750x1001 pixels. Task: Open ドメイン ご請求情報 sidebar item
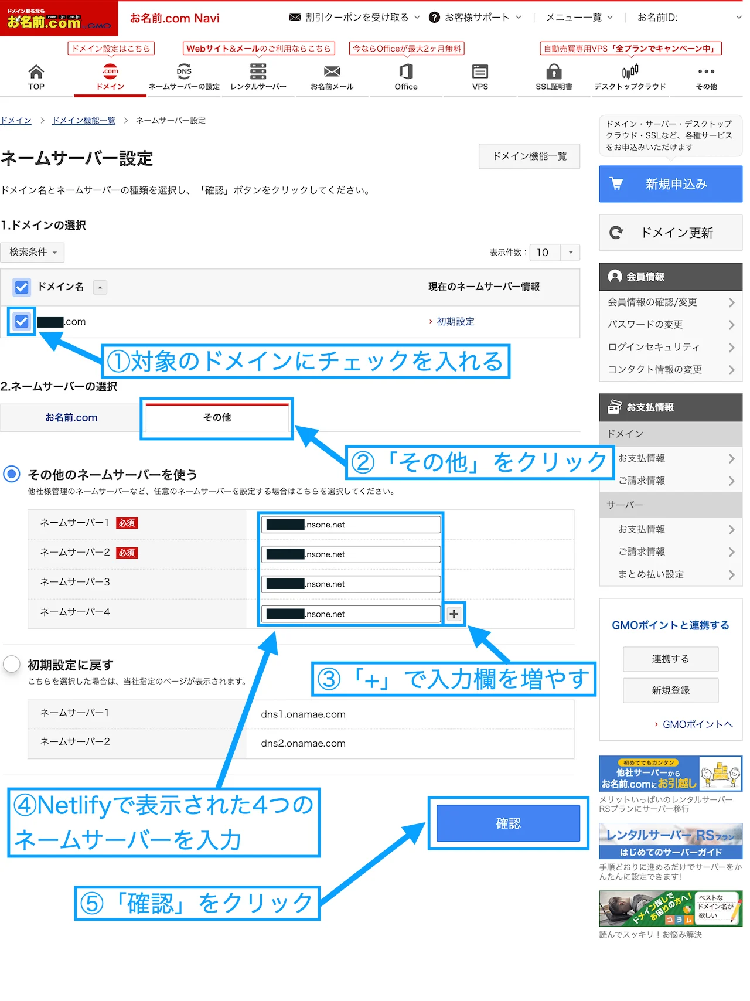click(x=670, y=481)
